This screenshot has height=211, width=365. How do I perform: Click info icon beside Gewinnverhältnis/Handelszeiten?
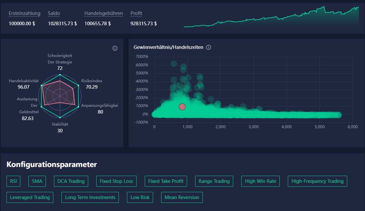pyautogui.click(x=209, y=47)
